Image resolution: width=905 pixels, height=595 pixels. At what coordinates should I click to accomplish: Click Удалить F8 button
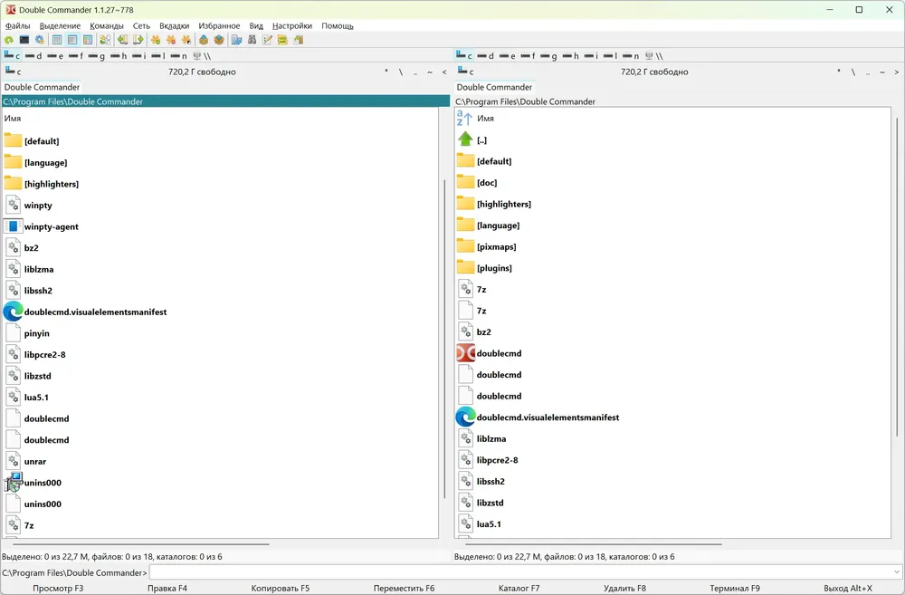[x=624, y=588]
